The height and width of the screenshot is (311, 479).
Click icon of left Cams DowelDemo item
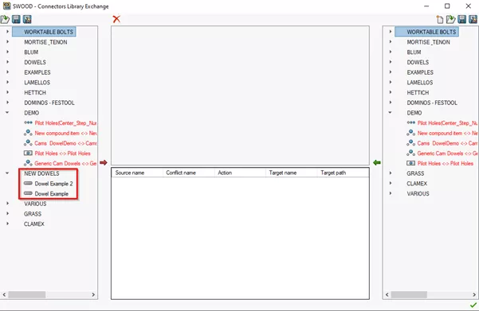[x=28, y=143]
